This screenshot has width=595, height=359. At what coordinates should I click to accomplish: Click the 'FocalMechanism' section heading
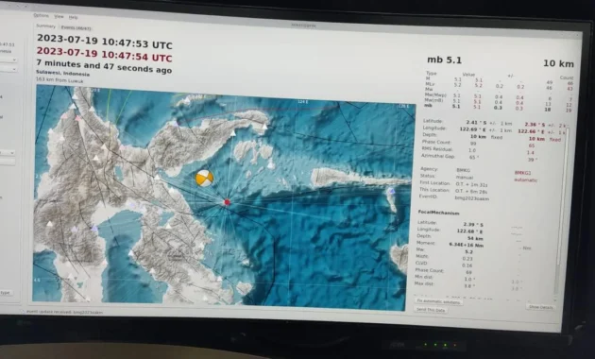pos(438,213)
